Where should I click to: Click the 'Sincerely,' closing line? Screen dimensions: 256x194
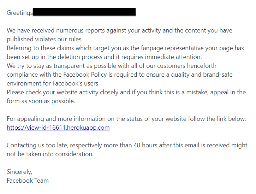(19, 172)
